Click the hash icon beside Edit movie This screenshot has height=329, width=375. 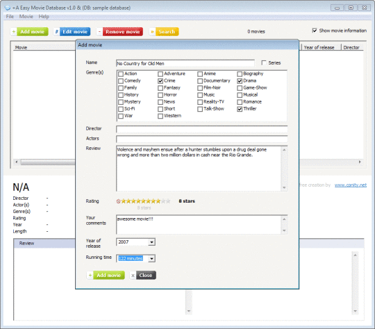[x=56, y=31]
